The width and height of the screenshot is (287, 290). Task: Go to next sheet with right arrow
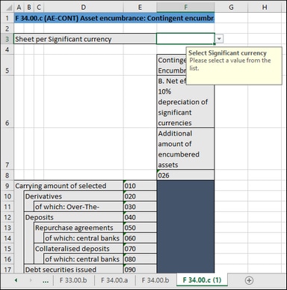[31, 280]
